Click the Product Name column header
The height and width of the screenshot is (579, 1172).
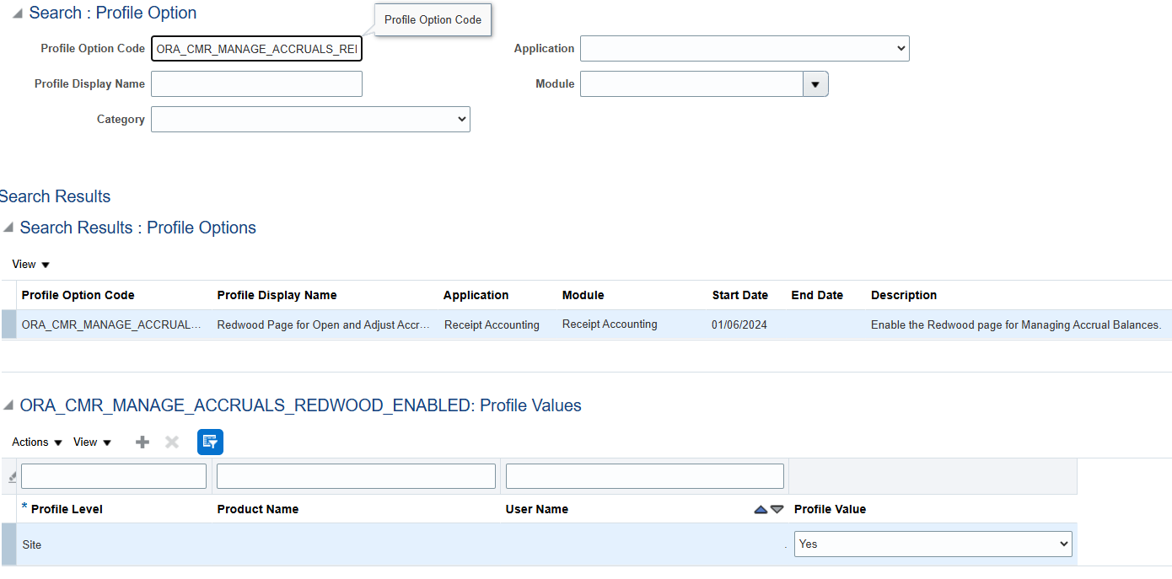pyautogui.click(x=258, y=509)
